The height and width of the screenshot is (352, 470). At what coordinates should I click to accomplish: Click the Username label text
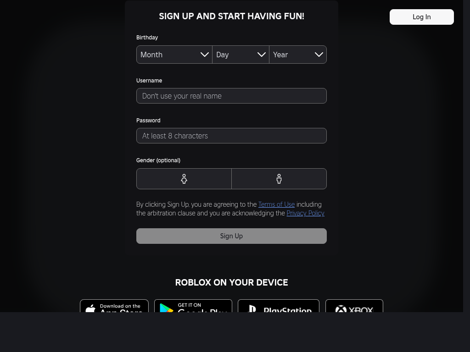point(149,81)
